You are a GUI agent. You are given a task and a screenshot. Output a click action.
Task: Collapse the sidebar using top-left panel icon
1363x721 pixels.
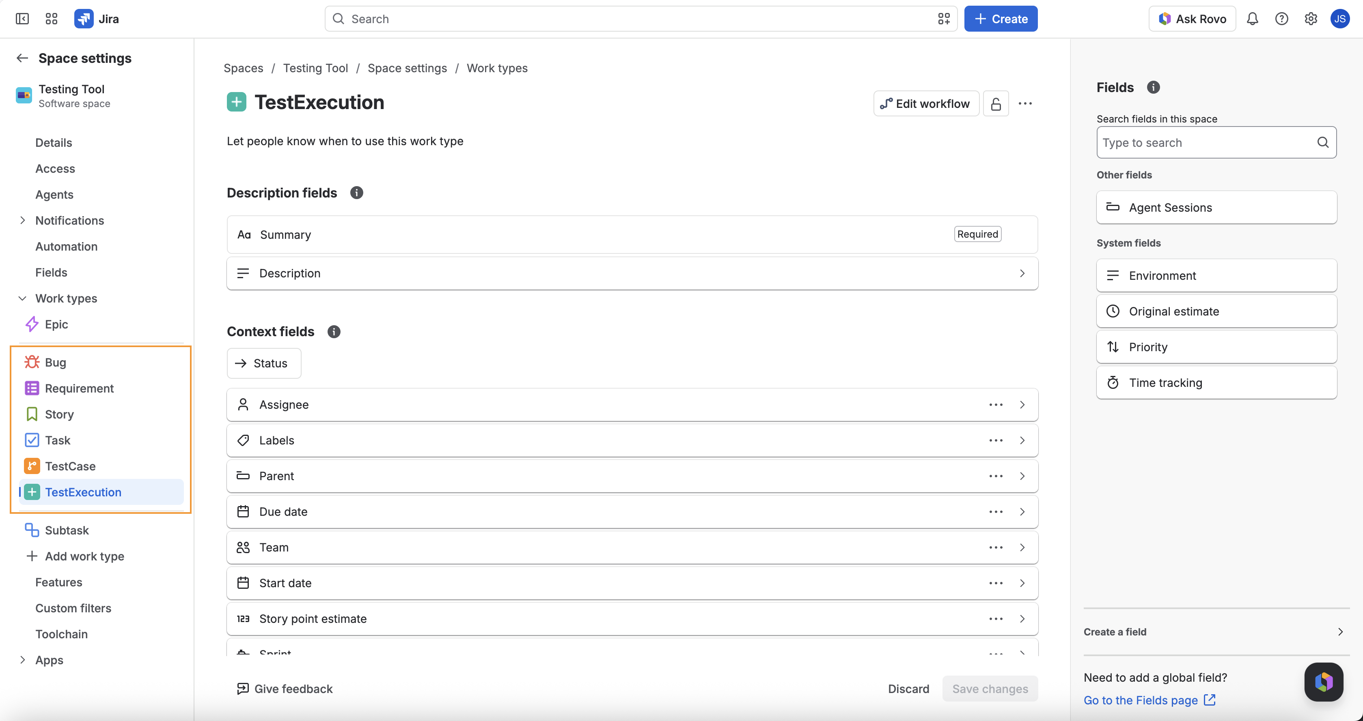(x=22, y=19)
